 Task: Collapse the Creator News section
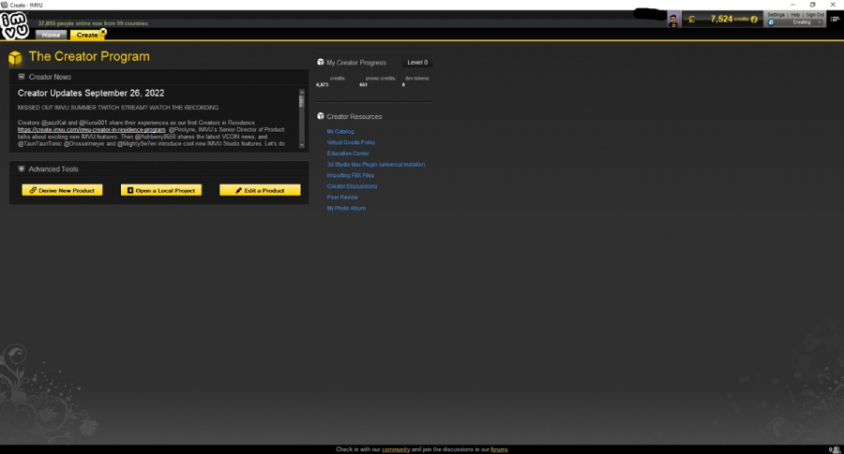(22, 77)
